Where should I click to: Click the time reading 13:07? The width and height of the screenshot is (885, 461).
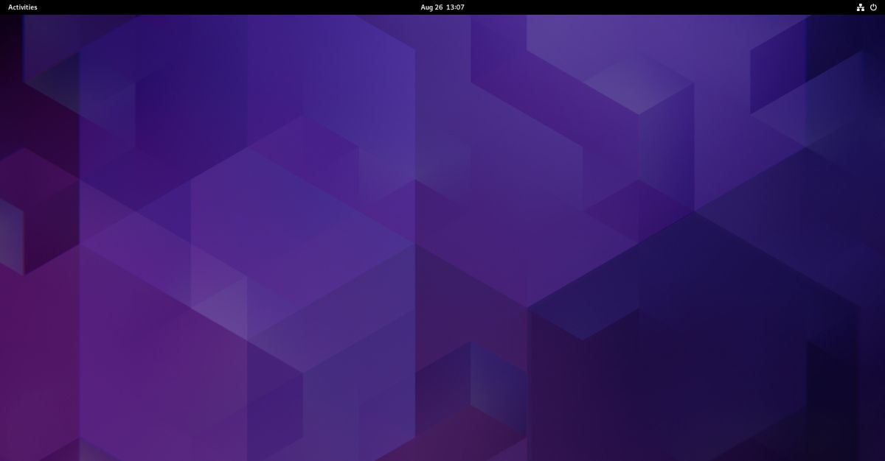point(455,7)
